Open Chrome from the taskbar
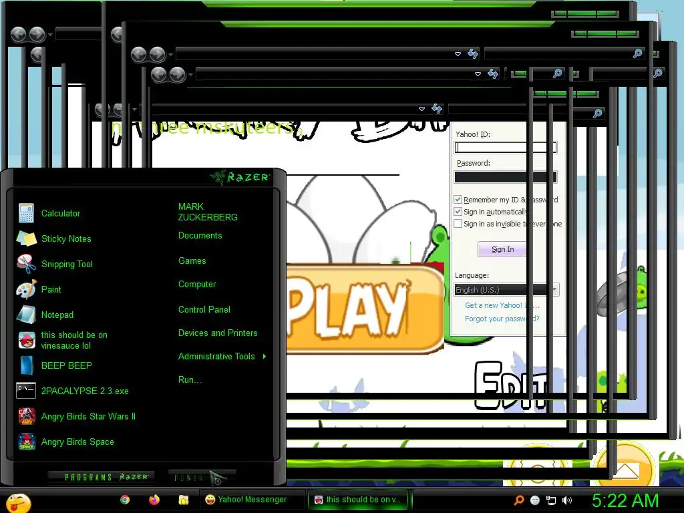This screenshot has height=513, width=684. click(x=125, y=500)
